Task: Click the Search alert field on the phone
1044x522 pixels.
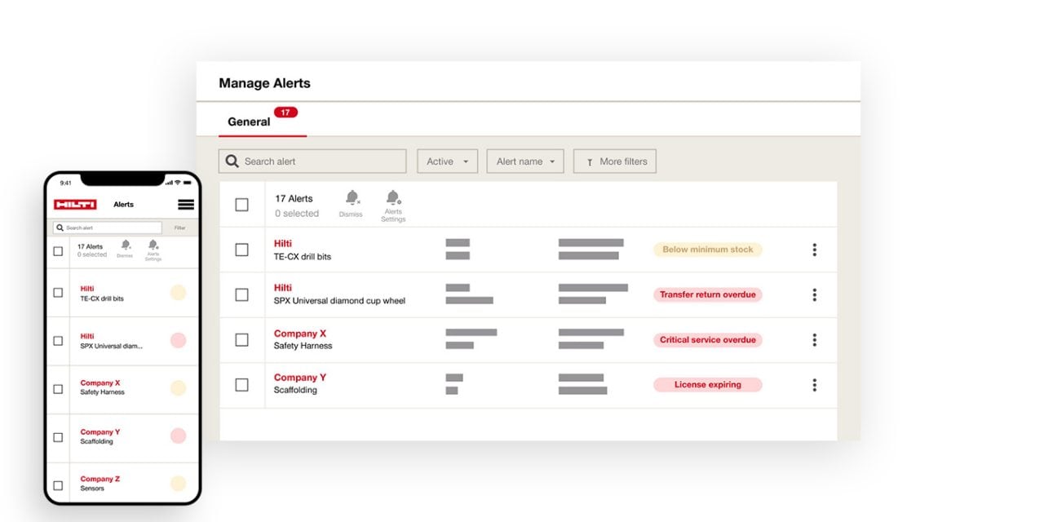Action: pos(108,228)
